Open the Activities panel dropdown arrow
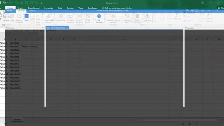Image resolution: width=224 pixels, height=126 pixels. tap(40, 28)
